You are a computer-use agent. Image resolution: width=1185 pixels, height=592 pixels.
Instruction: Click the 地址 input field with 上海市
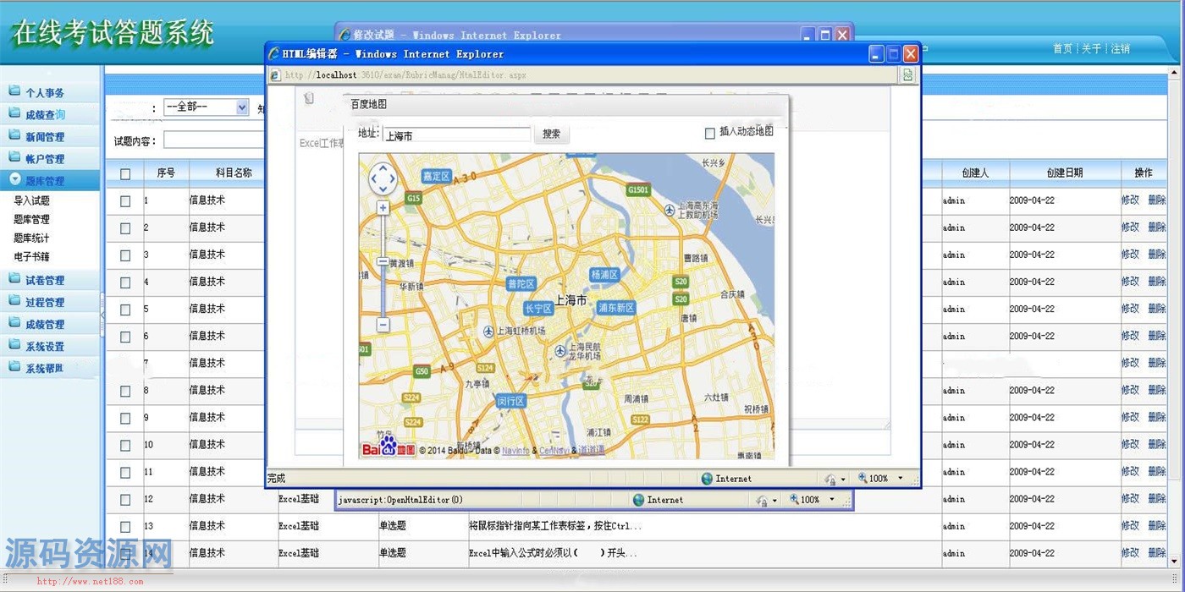(x=455, y=135)
